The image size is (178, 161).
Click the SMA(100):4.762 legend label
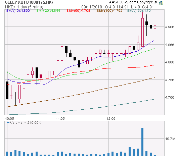click(109, 11)
